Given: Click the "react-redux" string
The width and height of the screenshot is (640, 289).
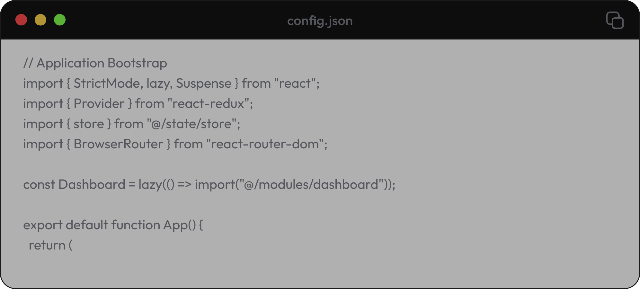Looking at the screenshot, I should 209,104.
